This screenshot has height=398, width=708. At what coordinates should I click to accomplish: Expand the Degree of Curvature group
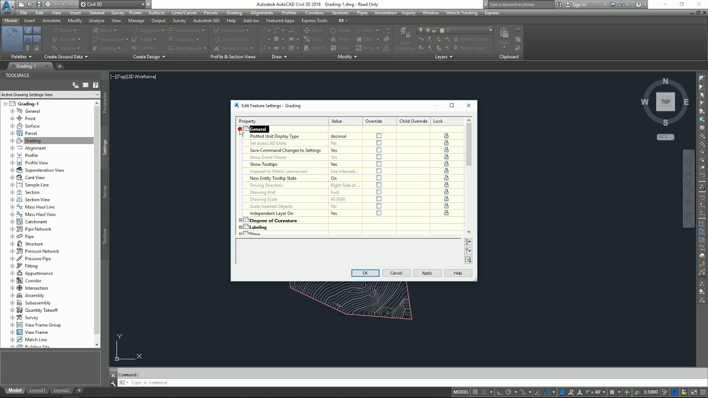(241, 221)
